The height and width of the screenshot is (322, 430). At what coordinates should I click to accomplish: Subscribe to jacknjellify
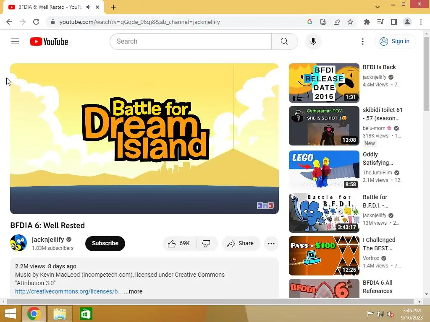105,244
